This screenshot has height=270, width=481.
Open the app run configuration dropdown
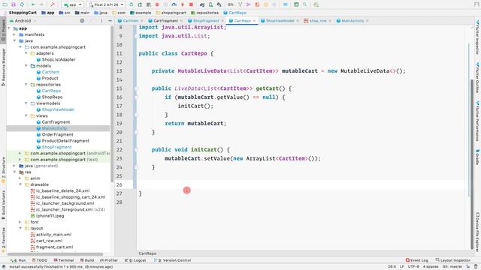[x=72, y=4]
